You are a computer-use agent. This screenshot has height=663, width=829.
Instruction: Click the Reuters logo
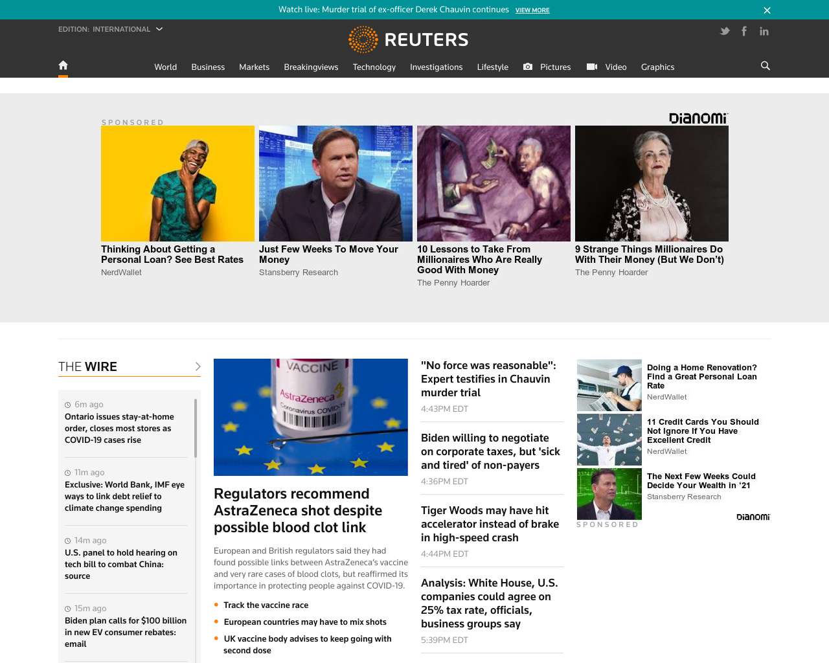[x=408, y=39]
